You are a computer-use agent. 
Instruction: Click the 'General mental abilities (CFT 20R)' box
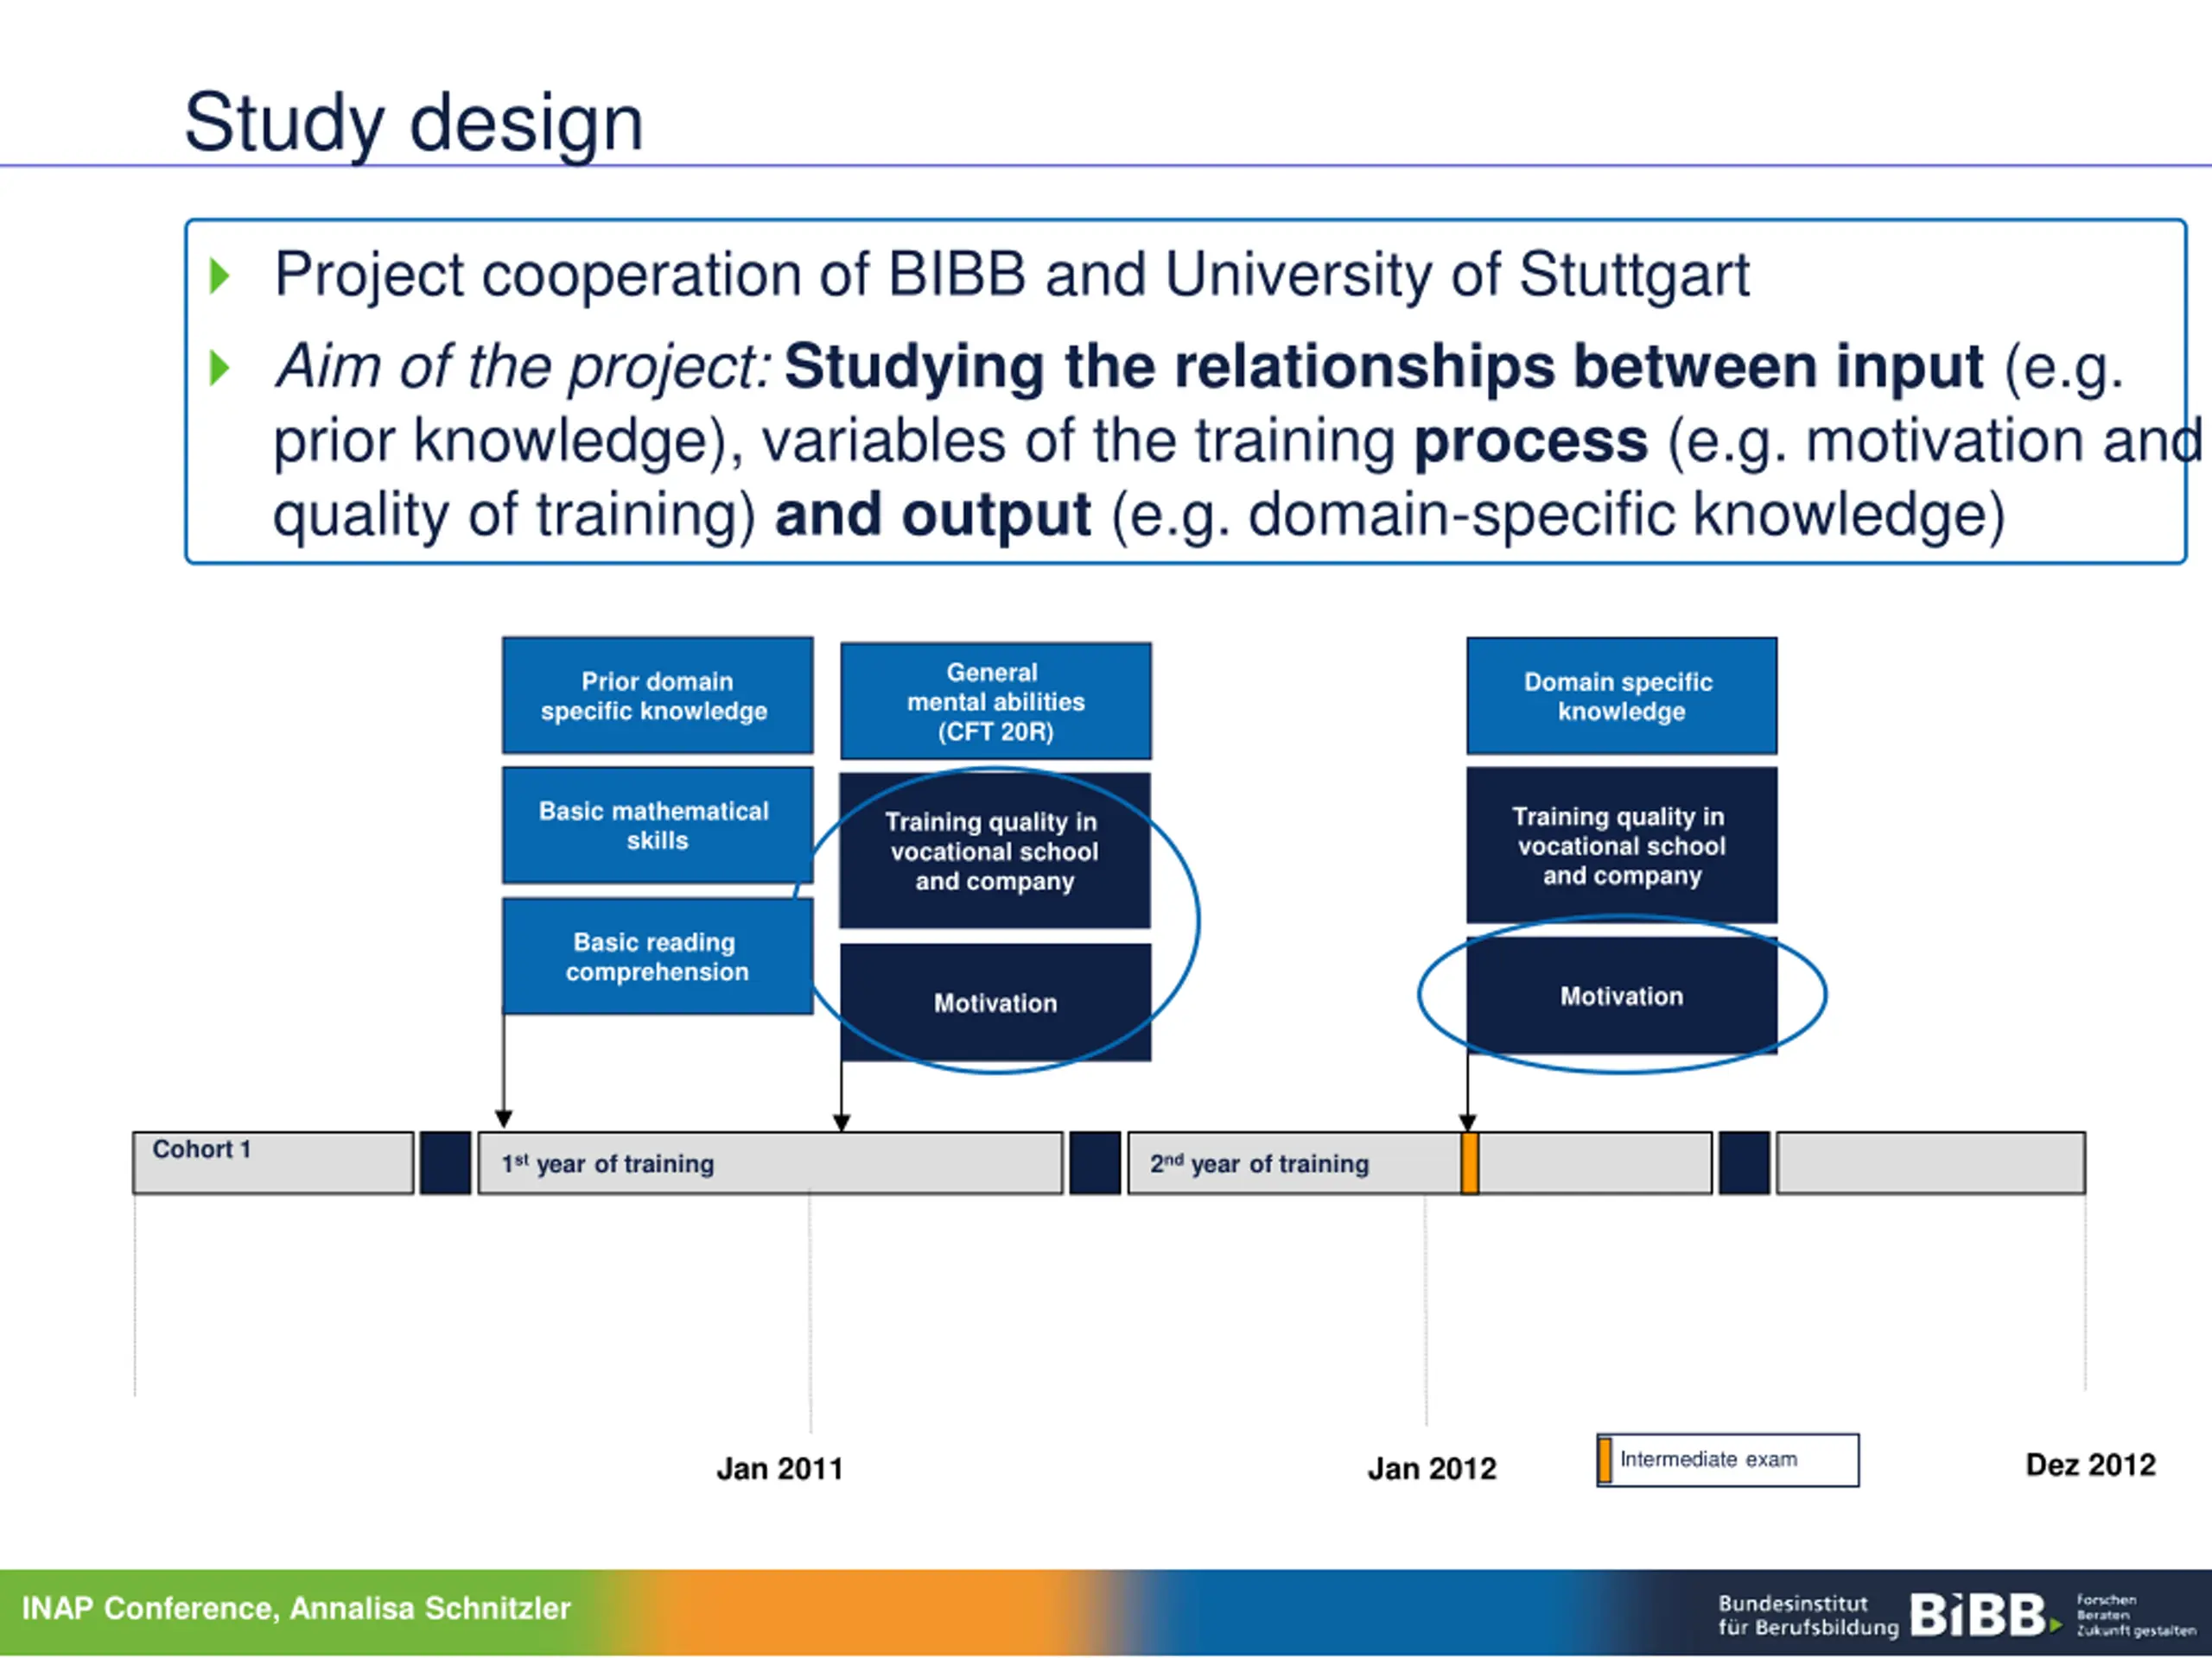click(x=996, y=701)
